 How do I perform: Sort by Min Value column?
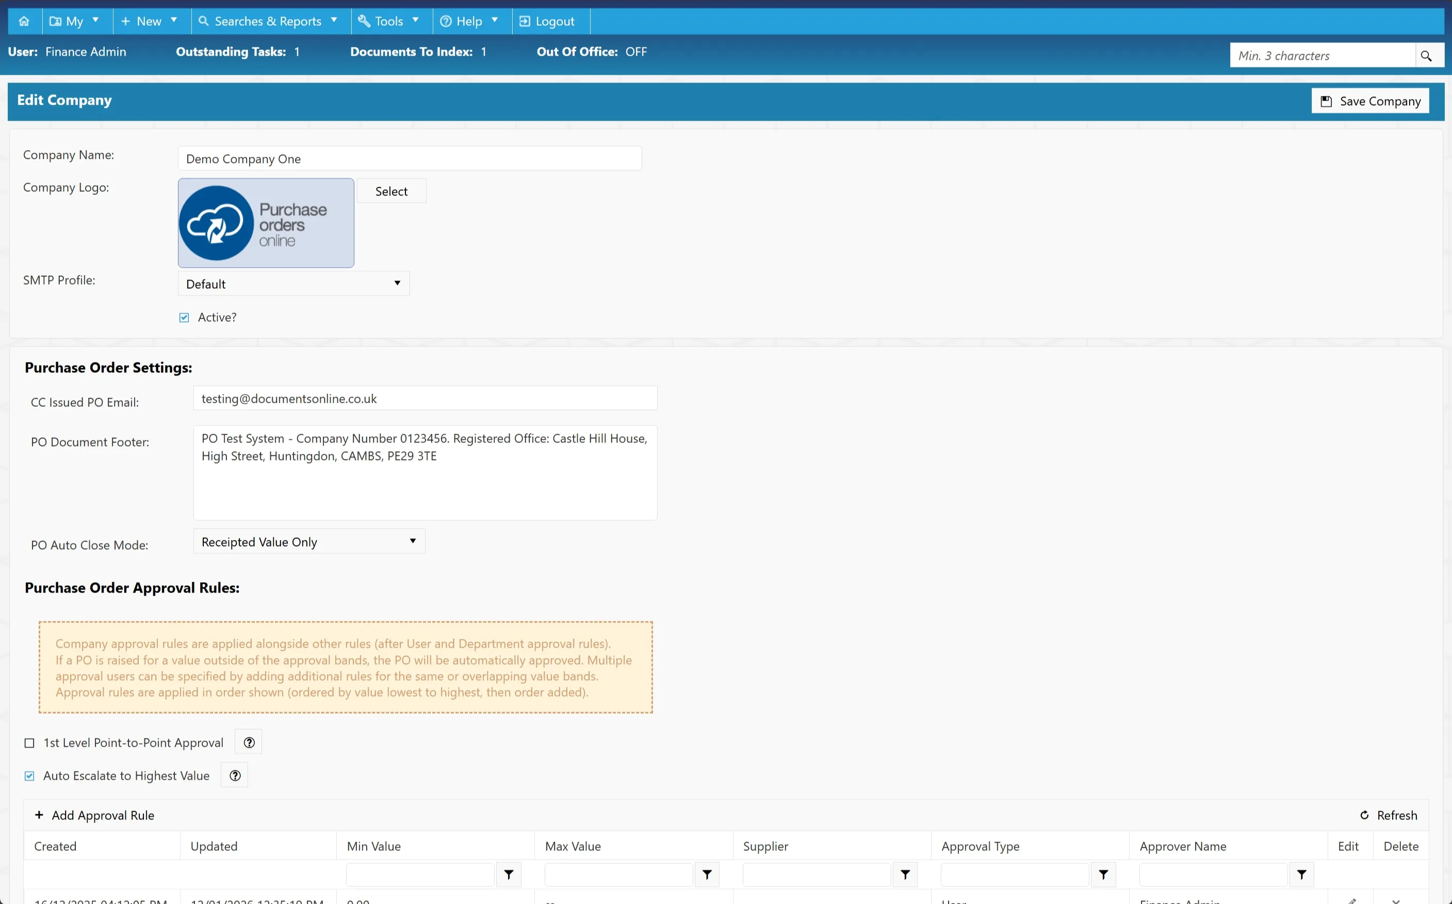[x=374, y=846]
